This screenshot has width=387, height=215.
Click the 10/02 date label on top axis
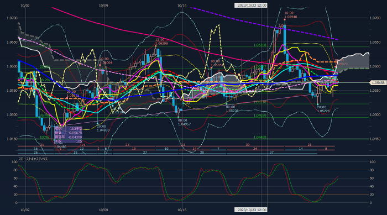[25, 6]
